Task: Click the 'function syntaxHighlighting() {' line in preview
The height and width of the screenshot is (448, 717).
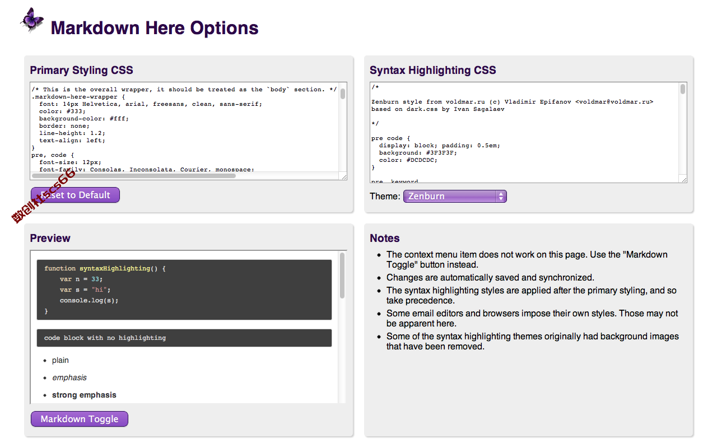Action: coord(105,269)
